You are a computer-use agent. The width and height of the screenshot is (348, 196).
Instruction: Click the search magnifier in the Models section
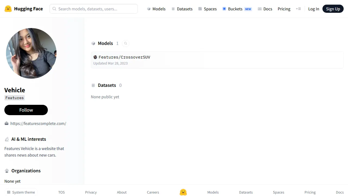coord(126,43)
